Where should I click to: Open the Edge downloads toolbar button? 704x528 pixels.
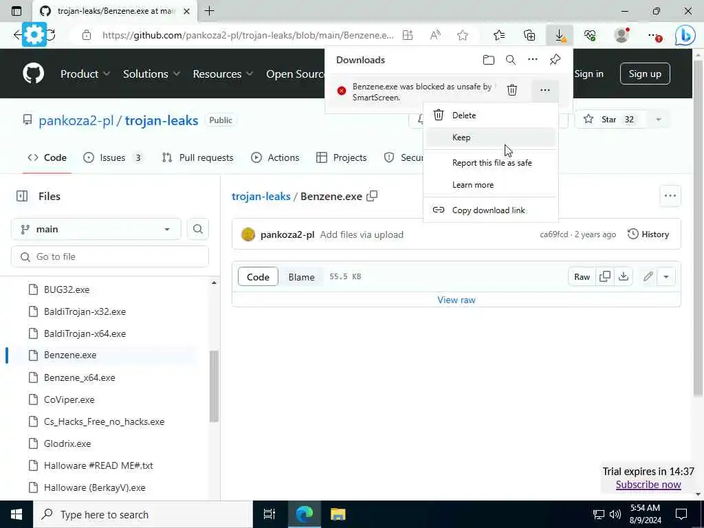(x=560, y=36)
